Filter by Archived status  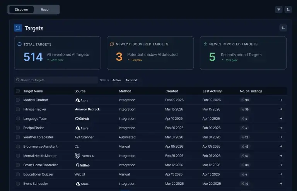tap(131, 80)
